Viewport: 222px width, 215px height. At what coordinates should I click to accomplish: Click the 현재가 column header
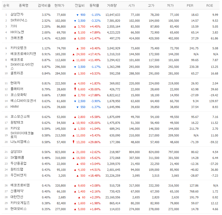coord(59,6)
